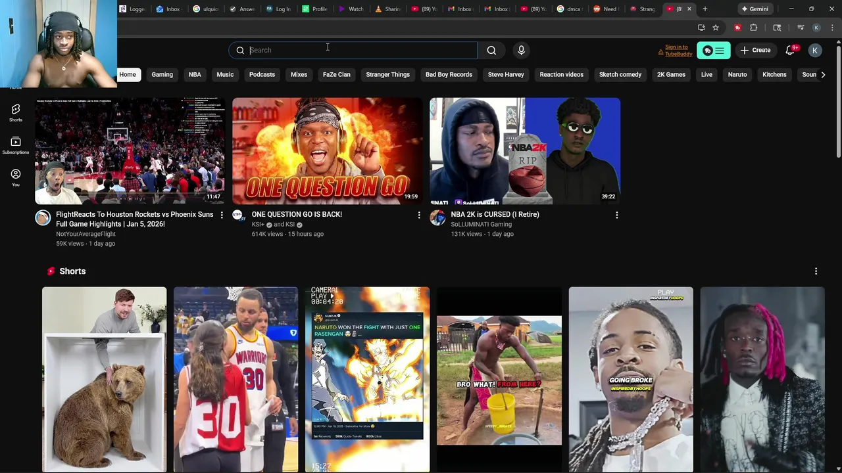Select the Home chip
The width and height of the screenshot is (842, 473).
pos(128,74)
